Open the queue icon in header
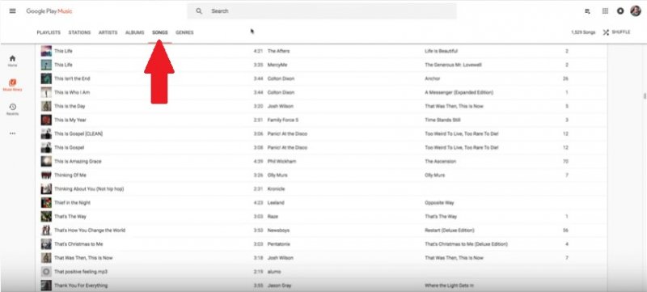The width and height of the screenshot is (647, 292). pyautogui.click(x=587, y=11)
